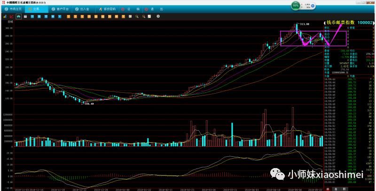Open settings with the gear icon
The image size is (376, 191).
click(158, 16)
